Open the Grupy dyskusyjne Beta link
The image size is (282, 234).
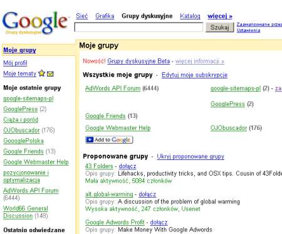point(138,61)
